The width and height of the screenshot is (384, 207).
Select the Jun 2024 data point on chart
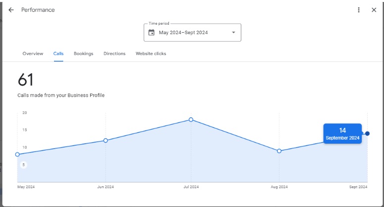pyautogui.click(x=106, y=141)
